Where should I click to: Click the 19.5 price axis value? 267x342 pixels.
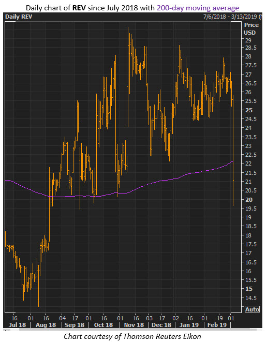click(x=250, y=209)
